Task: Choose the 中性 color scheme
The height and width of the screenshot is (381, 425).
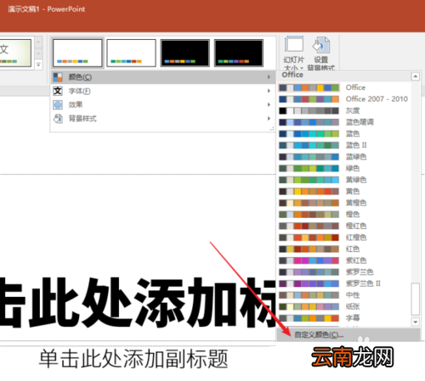Action: pyautogui.click(x=343, y=295)
